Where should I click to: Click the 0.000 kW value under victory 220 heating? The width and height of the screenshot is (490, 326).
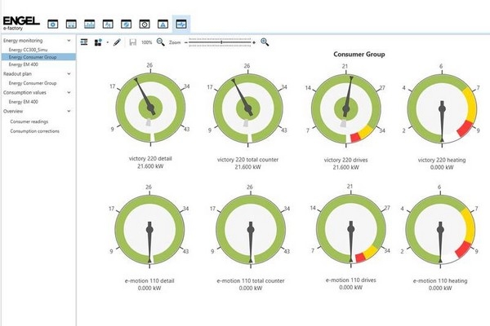(442, 168)
